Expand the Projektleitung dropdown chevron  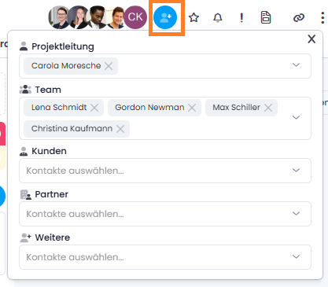click(296, 64)
